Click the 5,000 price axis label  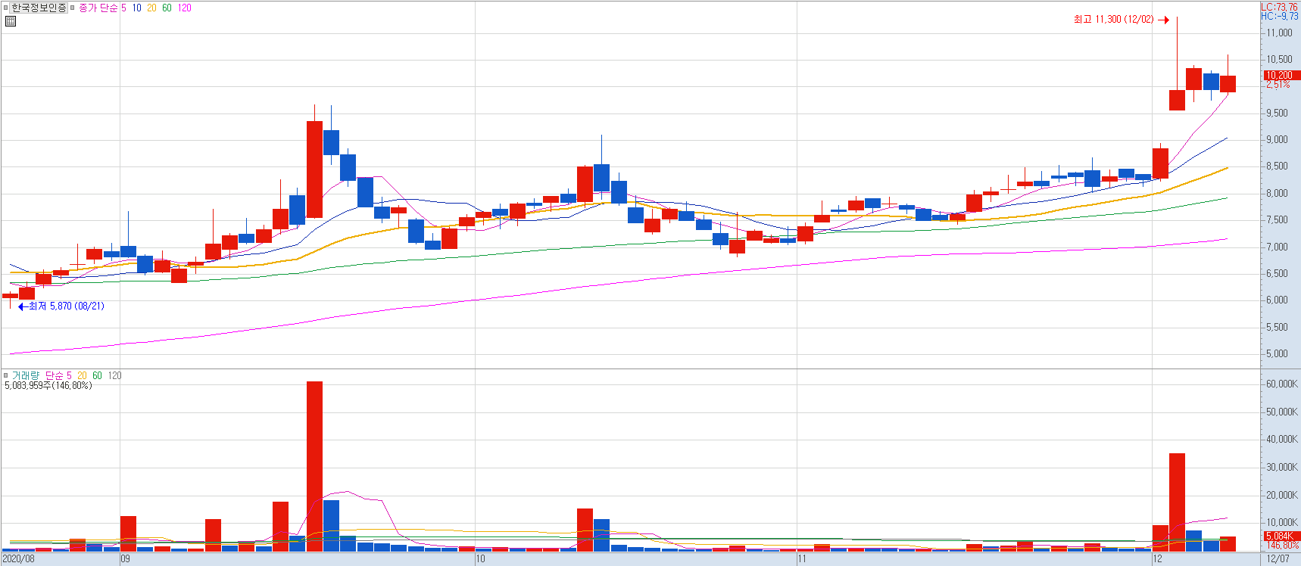(x=1277, y=354)
